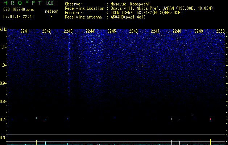
Task: Click the 1.1 kHz axis label
Action: point(3,47)
